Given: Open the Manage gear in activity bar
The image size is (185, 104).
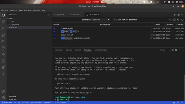Looking at the screenshot, I should [x=3, y=98].
